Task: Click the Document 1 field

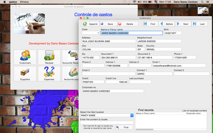Action: [x=118, y=57]
